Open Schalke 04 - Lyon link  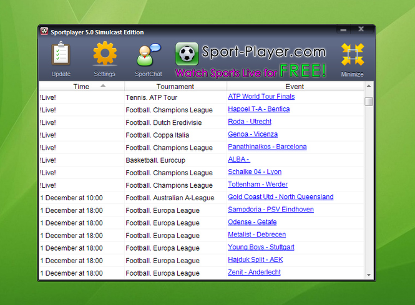point(255,172)
